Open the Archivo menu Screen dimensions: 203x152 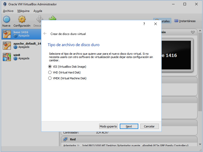pyautogui.click(x=8, y=11)
